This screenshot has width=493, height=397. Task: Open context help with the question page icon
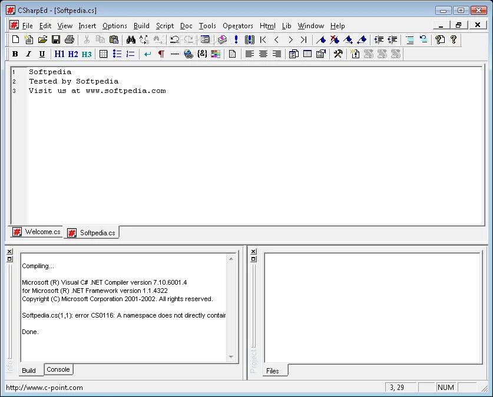440,39
